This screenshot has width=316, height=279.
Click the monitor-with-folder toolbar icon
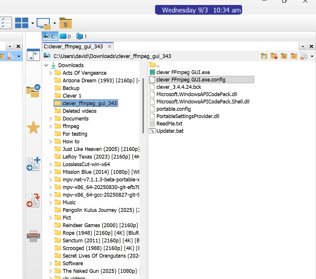pyautogui.click(x=43, y=23)
